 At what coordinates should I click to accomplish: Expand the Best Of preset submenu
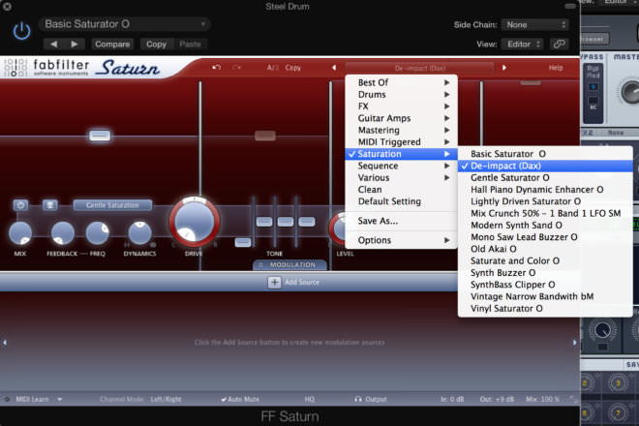point(402,82)
